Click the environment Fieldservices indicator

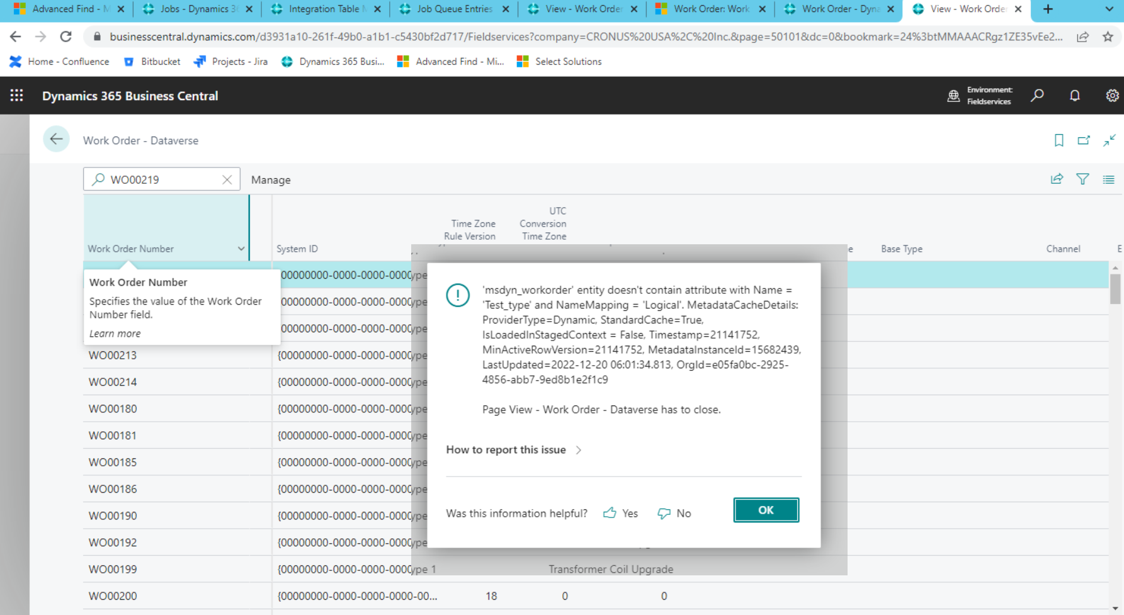point(980,96)
